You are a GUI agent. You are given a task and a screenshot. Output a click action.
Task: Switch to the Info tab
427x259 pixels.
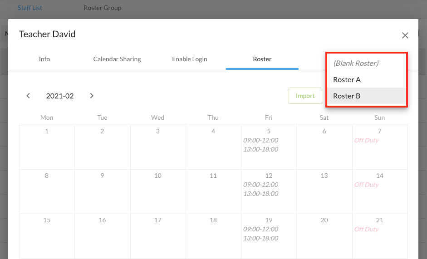point(44,59)
